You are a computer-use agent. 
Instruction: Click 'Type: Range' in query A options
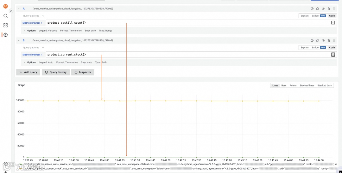[105, 31]
